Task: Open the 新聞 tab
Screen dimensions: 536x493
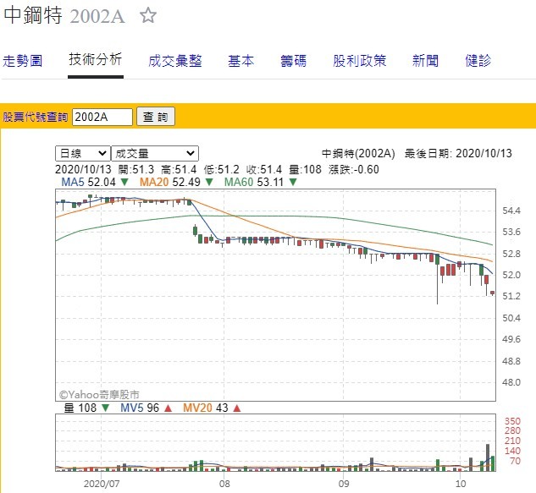Action: click(x=425, y=61)
